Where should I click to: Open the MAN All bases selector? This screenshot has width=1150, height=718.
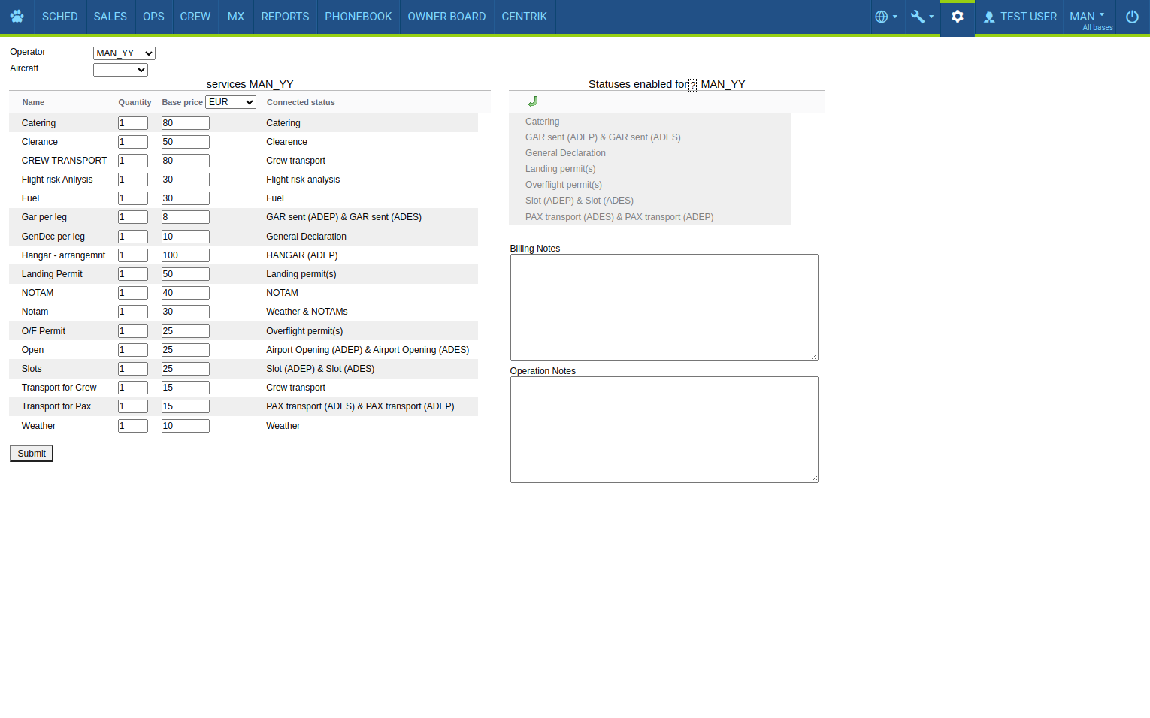coord(1089,17)
